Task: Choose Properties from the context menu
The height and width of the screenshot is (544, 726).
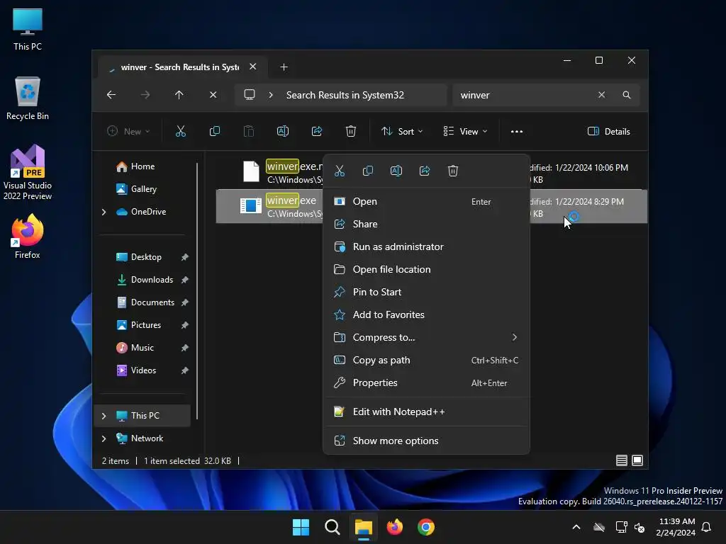Action: [x=426, y=382]
